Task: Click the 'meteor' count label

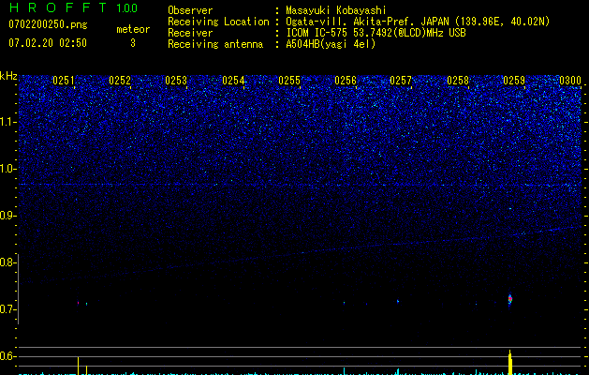Action: tap(133, 29)
